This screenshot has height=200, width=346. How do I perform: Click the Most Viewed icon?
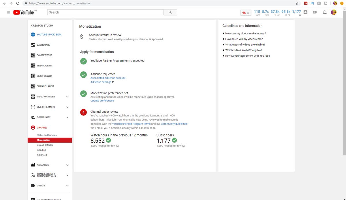coord(33,76)
